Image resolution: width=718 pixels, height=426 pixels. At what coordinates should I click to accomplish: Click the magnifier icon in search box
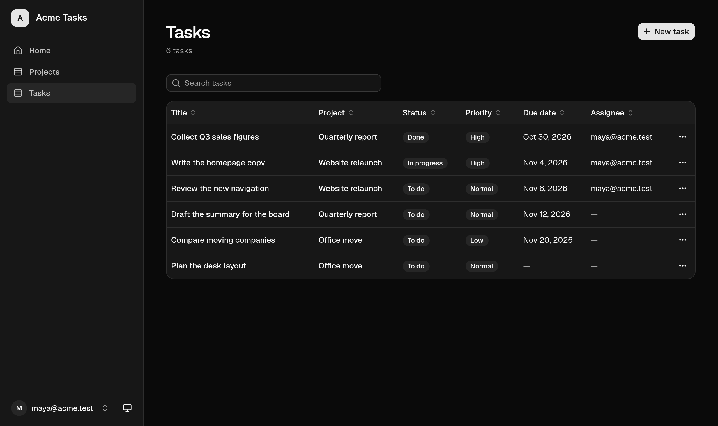(176, 83)
